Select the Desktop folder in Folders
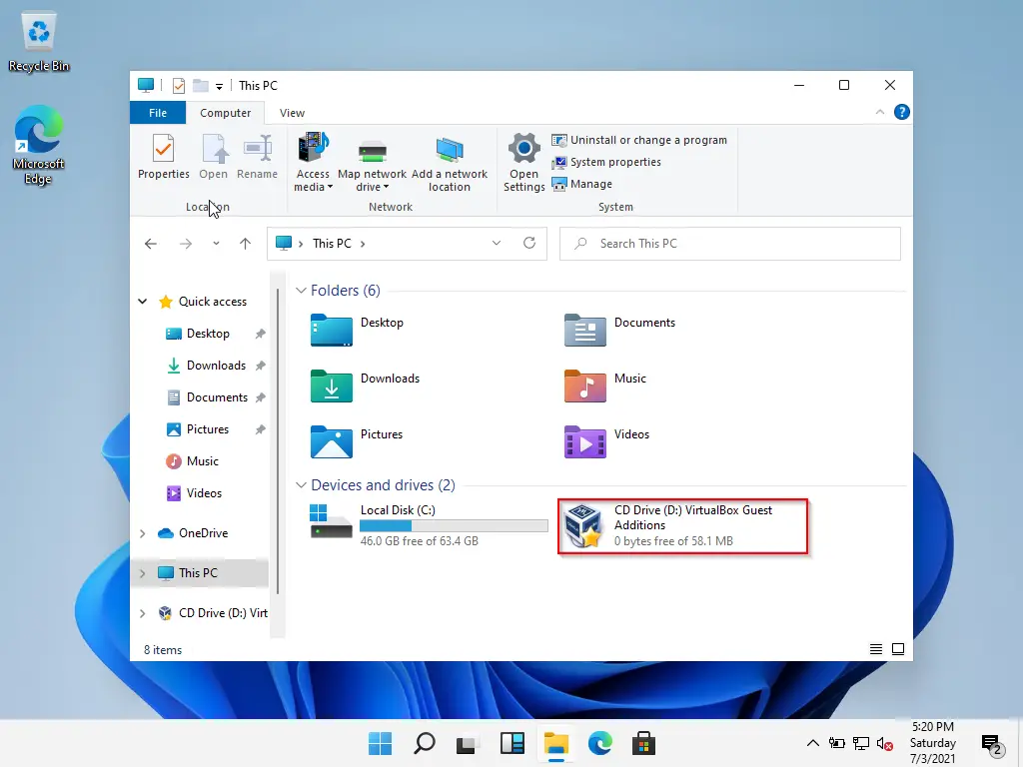The width and height of the screenshot is (1023, 767). (x=357, y=330)
